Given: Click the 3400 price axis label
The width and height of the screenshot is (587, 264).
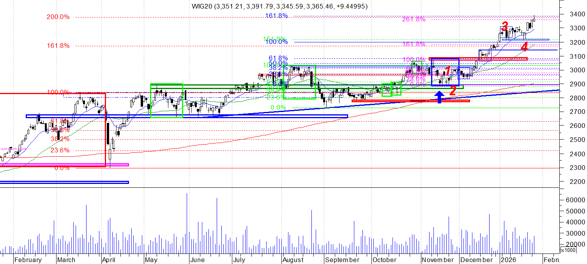Looking at the screenshot, I should pyautogui.click(x=577, y=14).
